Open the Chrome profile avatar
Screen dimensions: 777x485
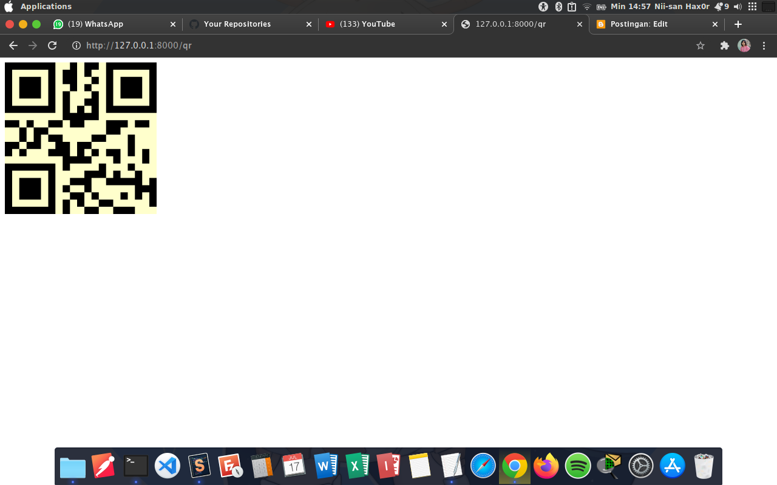pos(744,45)
